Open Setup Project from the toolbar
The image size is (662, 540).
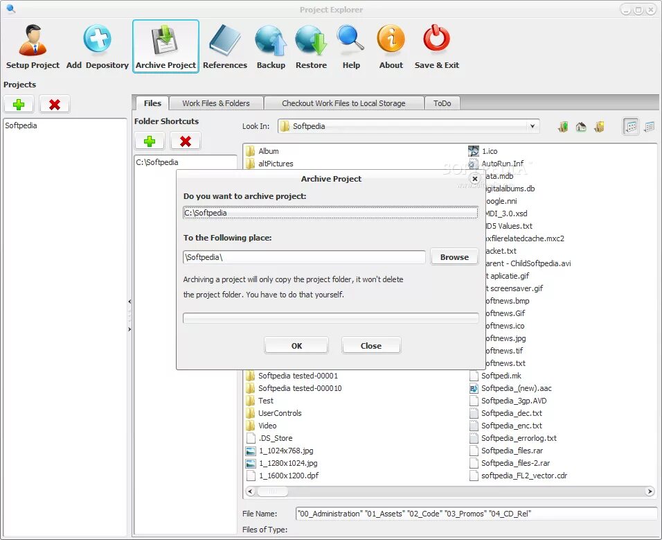(33, 46)
